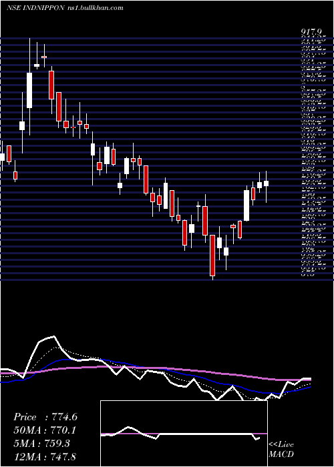
Task: Click the ns1.bullkhan.com watermark text
Action: [95, 8]
